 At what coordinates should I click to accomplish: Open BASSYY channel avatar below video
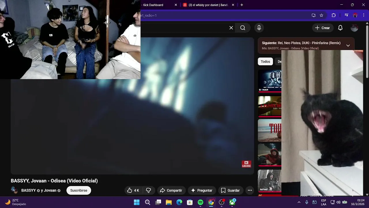point(14,190)
